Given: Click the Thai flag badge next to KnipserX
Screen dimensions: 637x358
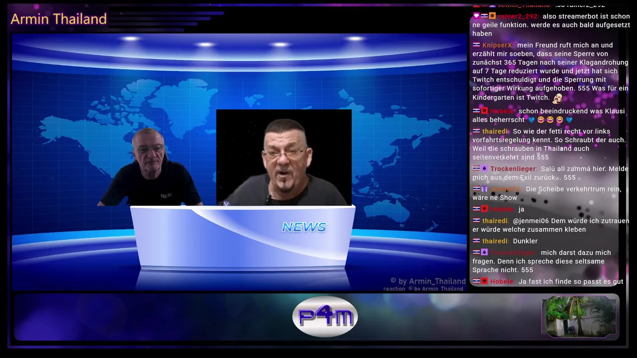Looking at the screenshot, I should (x=476, y=45).
